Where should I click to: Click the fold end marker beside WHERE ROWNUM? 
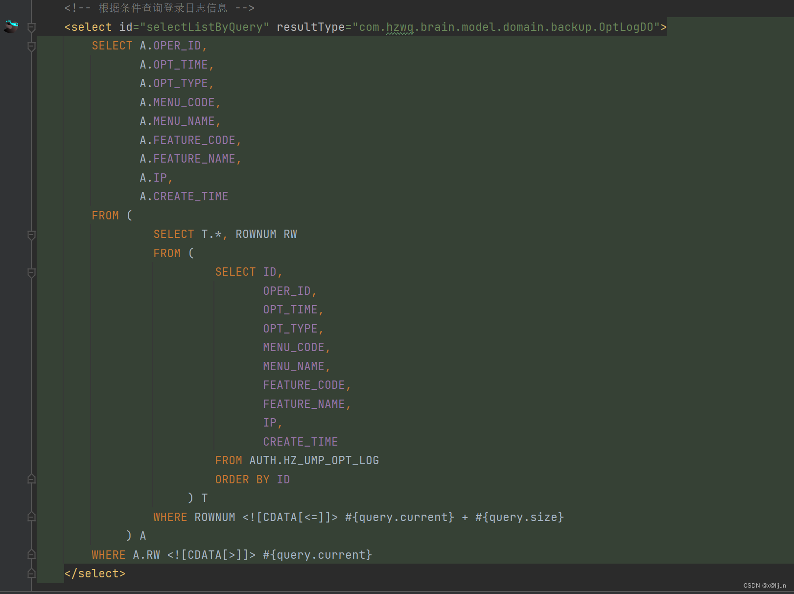[31, 517]
